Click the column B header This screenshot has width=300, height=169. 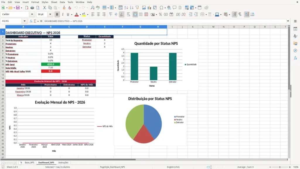tap(50, 27)
